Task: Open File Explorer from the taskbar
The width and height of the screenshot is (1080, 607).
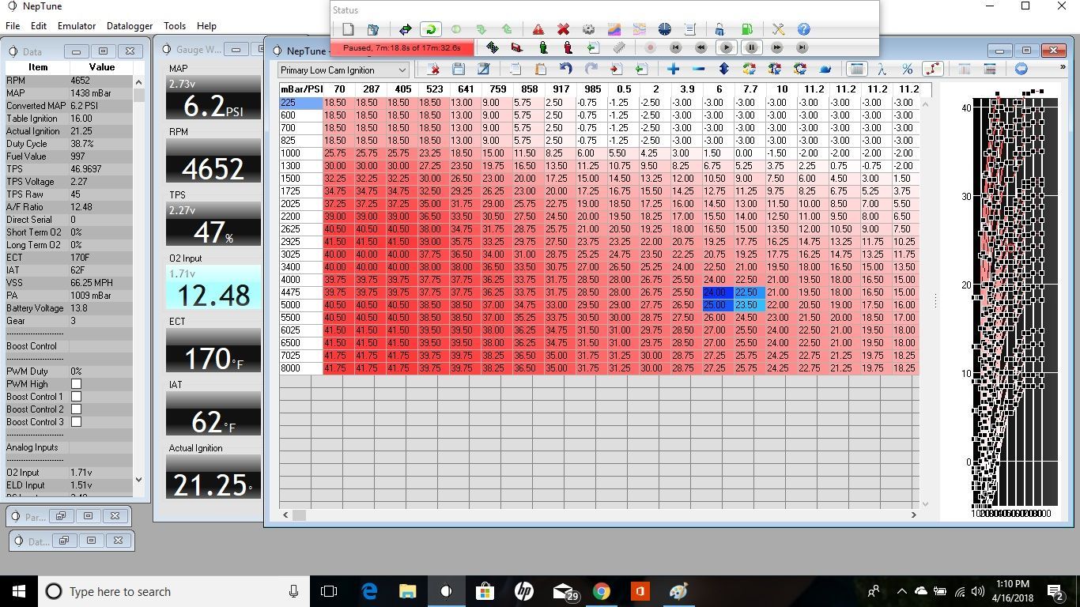Action: [407, 591]
